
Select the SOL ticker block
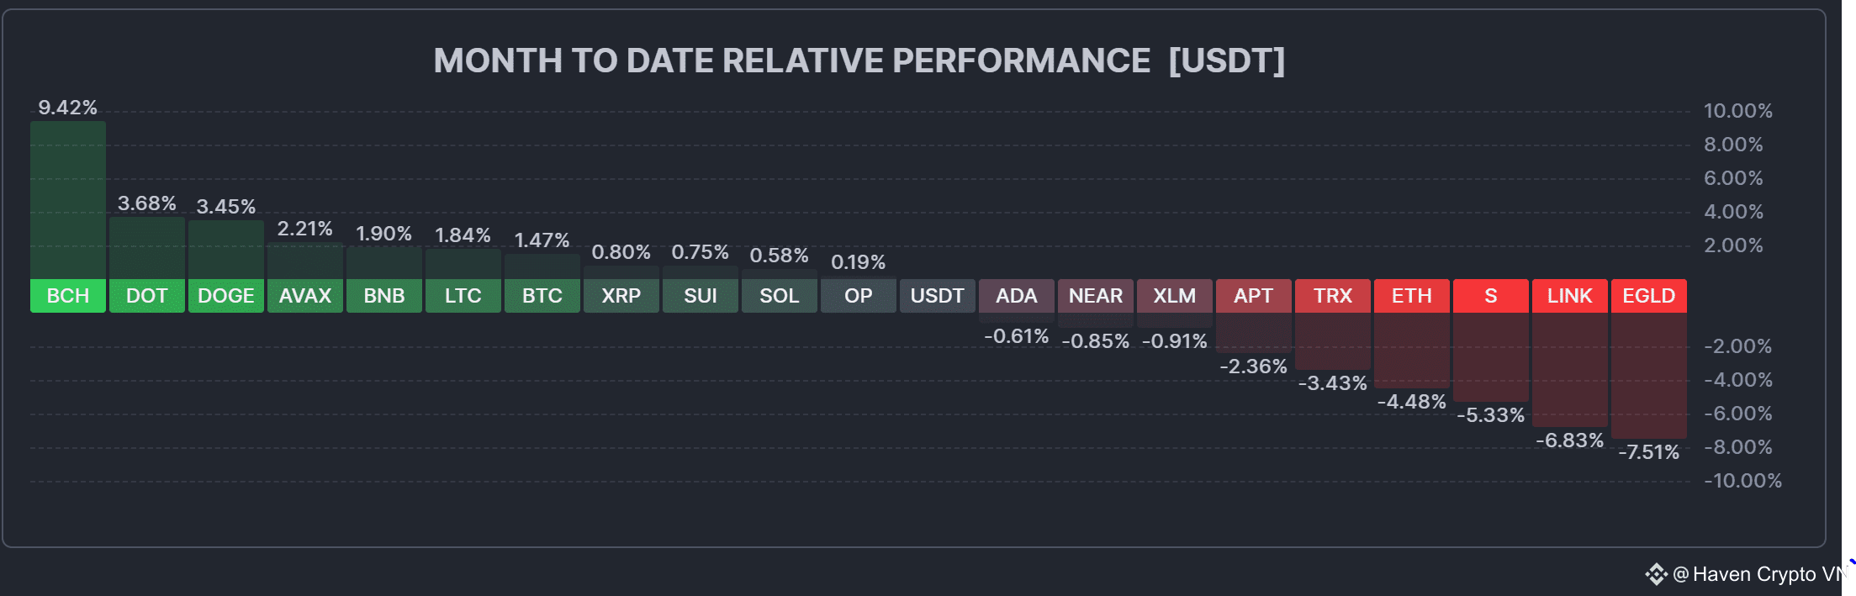(780, 296)
